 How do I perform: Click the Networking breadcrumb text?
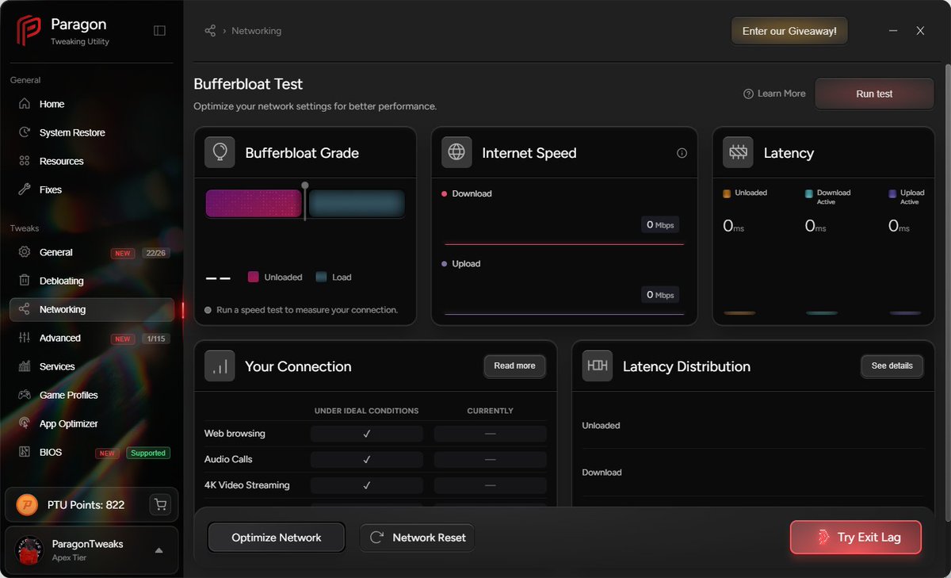(x=256, y=31)
